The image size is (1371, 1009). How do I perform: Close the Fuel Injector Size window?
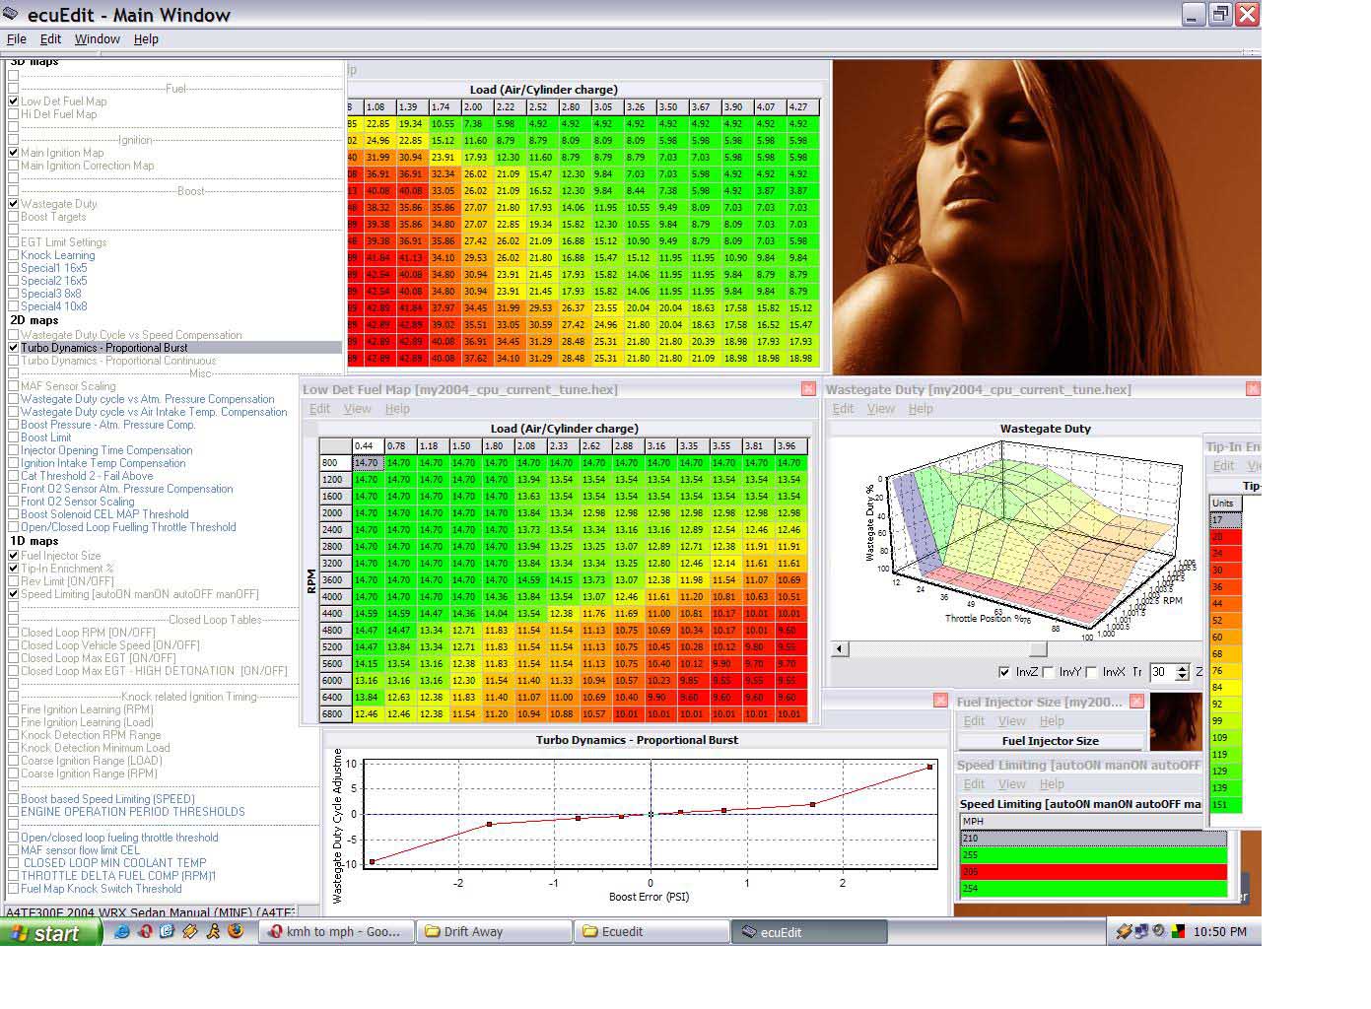[x=1136, y=702]
